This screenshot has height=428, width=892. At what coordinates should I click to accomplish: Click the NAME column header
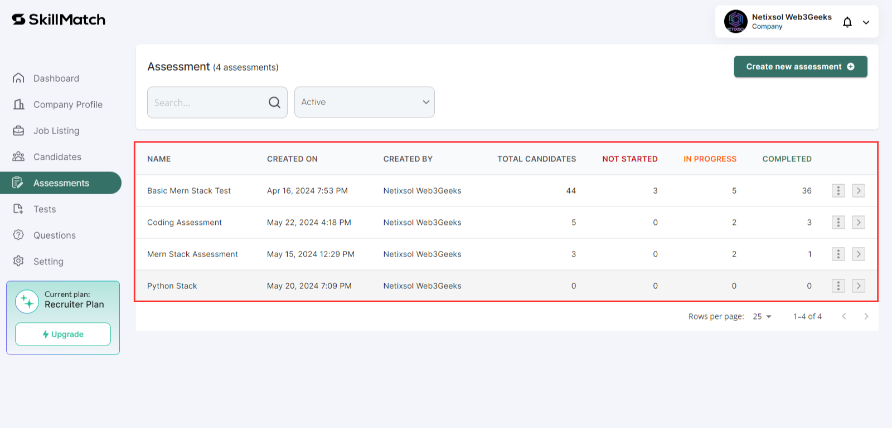pos(159,159)
